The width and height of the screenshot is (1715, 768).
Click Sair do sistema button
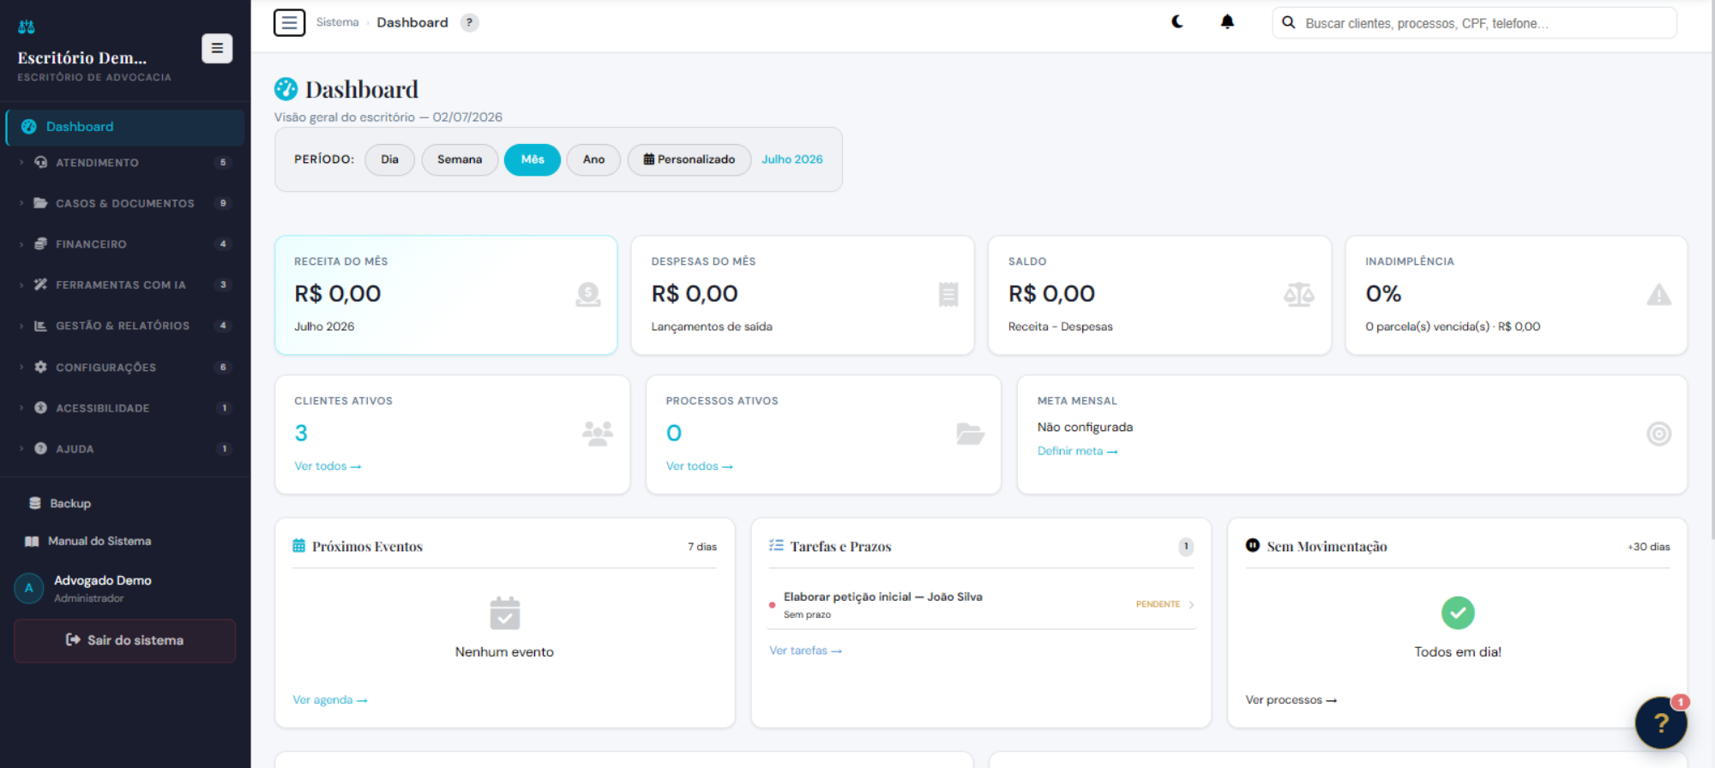point(125,640)
